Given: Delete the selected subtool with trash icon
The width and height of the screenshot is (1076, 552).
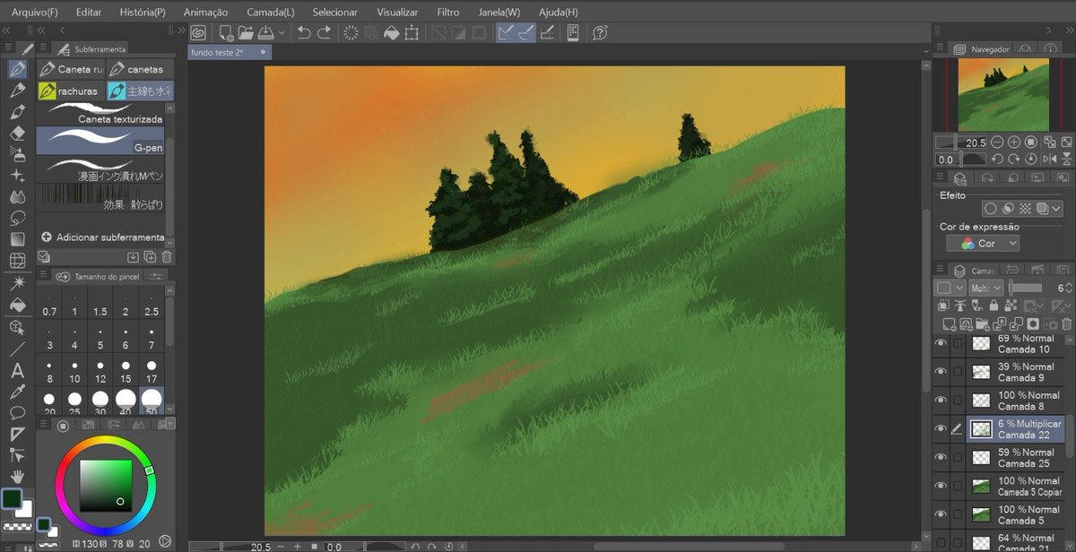Looking at the screenshot, I should [167, 257].
